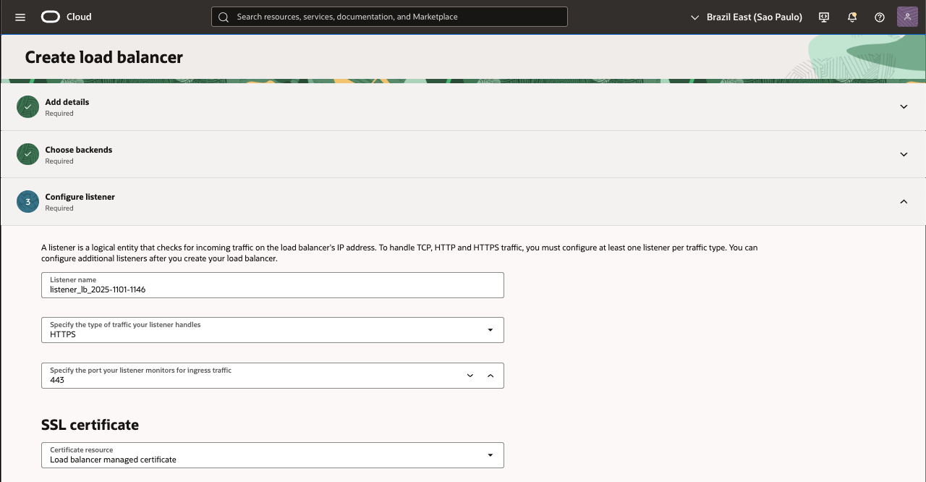Increase the listener port number
This screenshot has width=926, height=482.
[490, 376]
